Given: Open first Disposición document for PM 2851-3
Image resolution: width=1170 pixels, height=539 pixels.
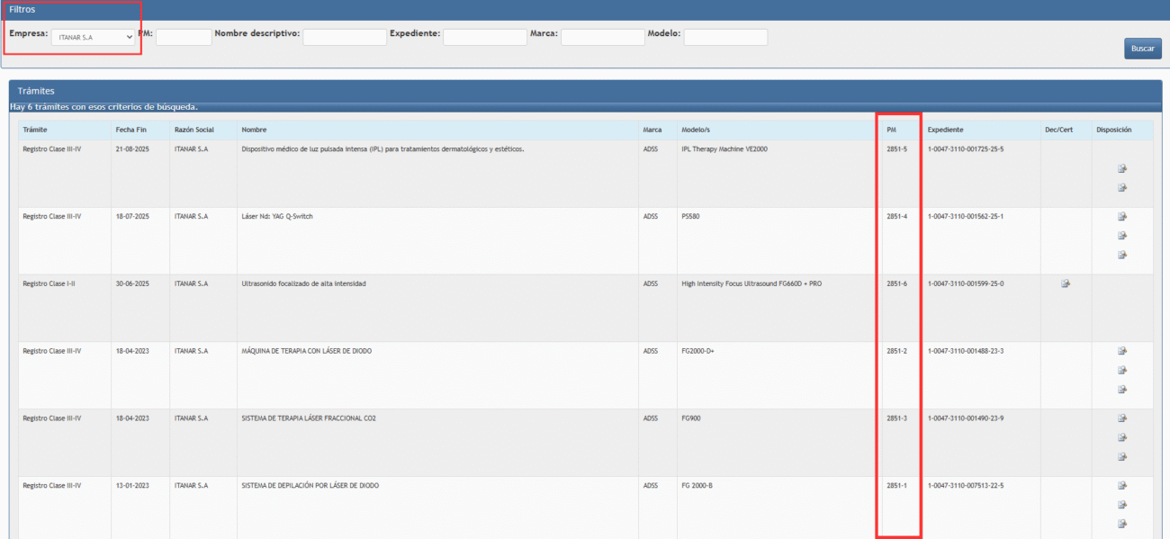Looking at the screenshot, I should click(x=1122, y=418).
